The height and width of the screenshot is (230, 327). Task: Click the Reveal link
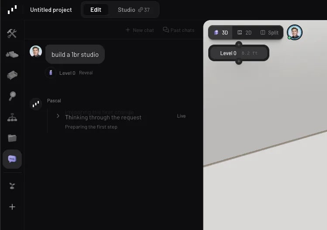tap(86, 73)
